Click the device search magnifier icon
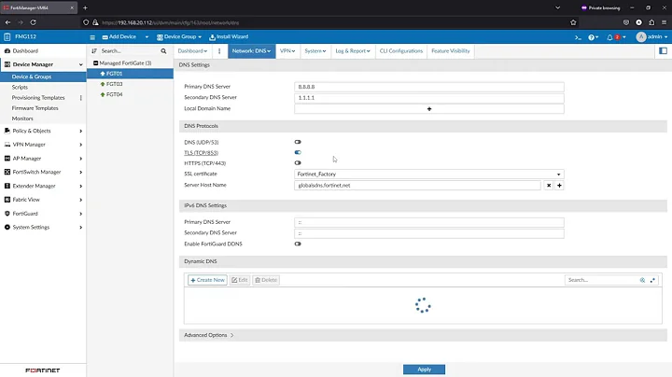The height and width of the screenshot is (377, 672). point(163,51)
